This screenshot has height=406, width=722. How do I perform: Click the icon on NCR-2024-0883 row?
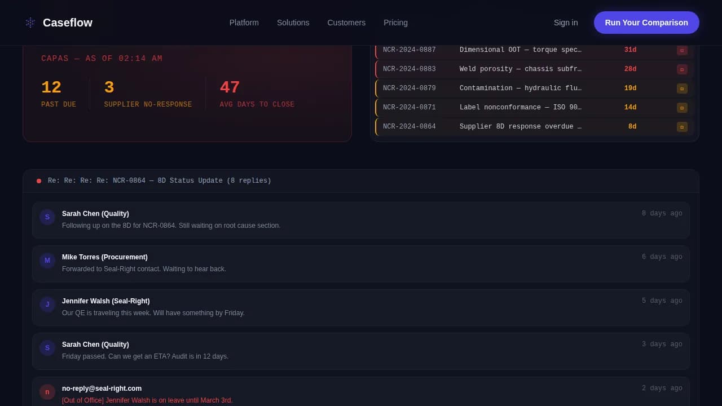(682, 69)
